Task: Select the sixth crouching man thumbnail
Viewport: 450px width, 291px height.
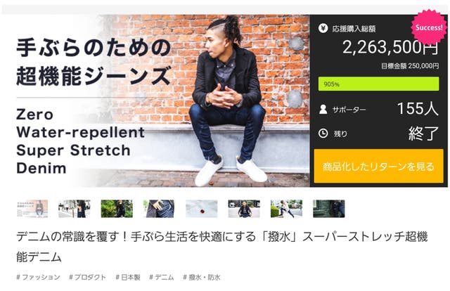Action: point(244,209)
